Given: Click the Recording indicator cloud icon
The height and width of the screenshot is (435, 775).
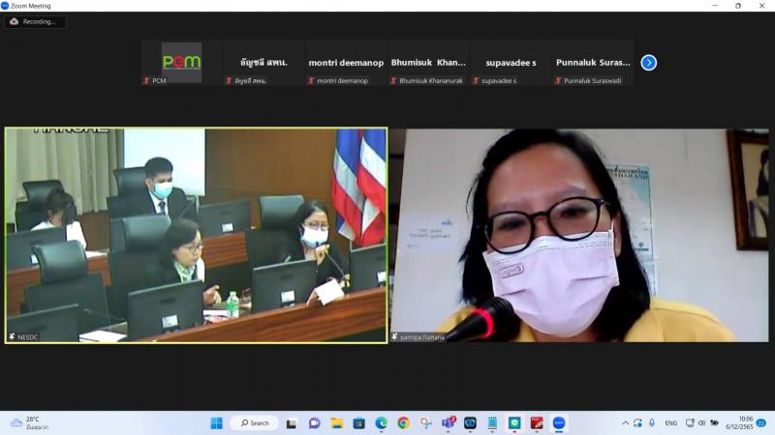Looking at the screenshot, I should (x=14, y=21).
